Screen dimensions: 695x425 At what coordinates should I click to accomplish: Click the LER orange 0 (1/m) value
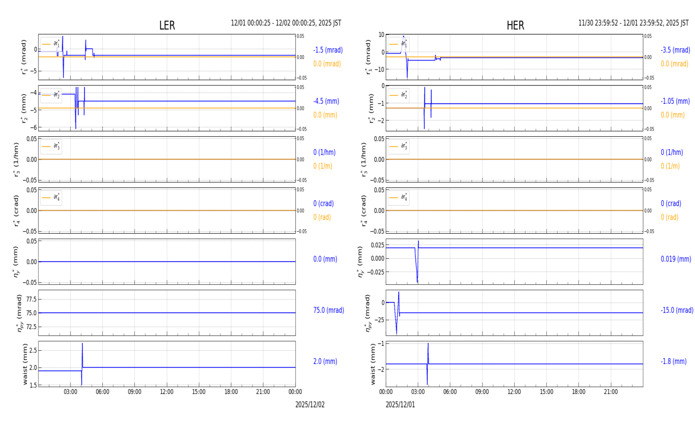point(323,166)
